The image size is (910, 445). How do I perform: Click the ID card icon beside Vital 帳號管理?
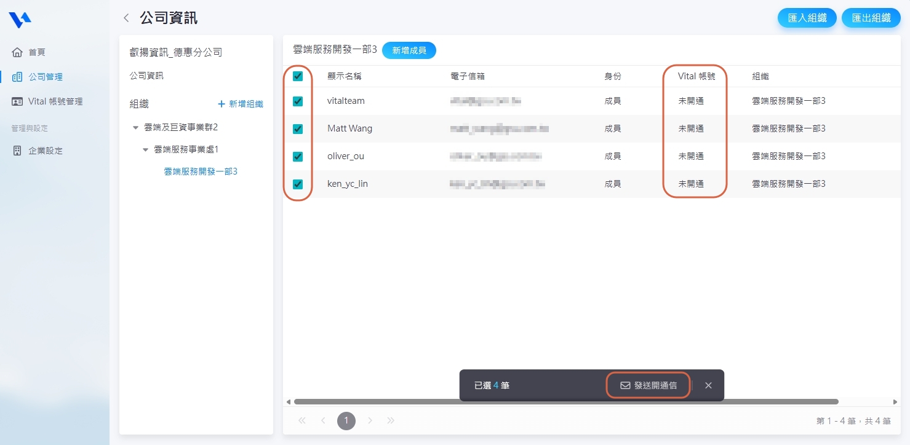pos(17,101)
